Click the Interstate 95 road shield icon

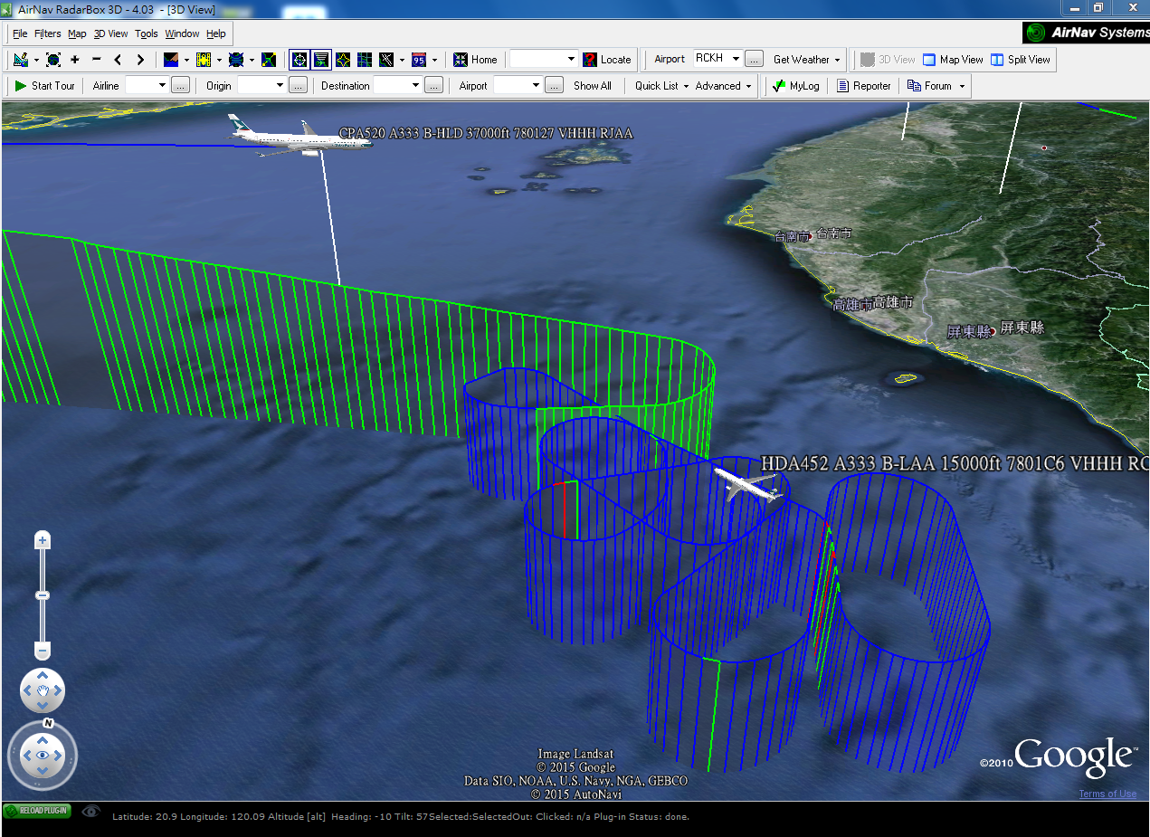419,60
